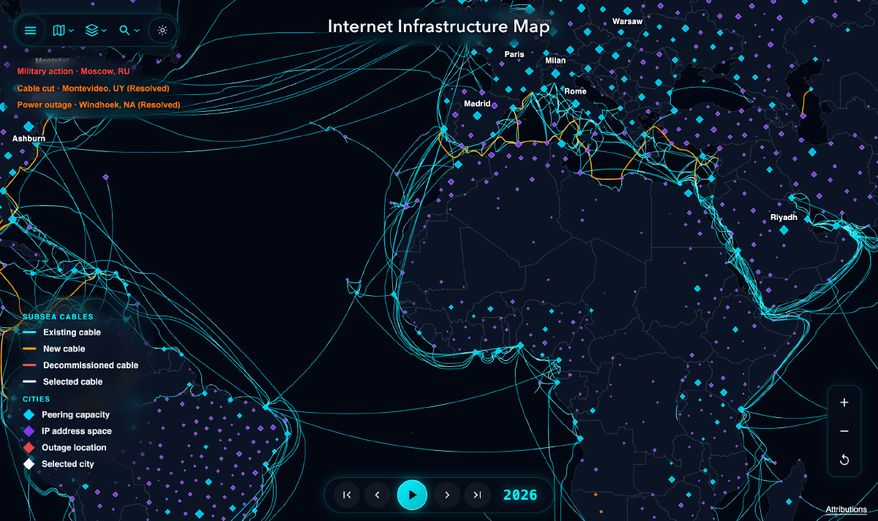Select the Riyadh city label

[x=784, y=218]
